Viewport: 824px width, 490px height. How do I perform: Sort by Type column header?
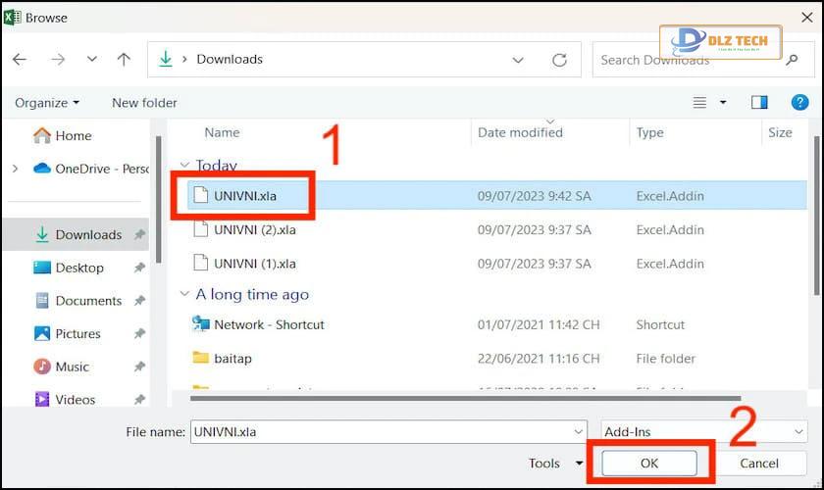tap(649, 133)
